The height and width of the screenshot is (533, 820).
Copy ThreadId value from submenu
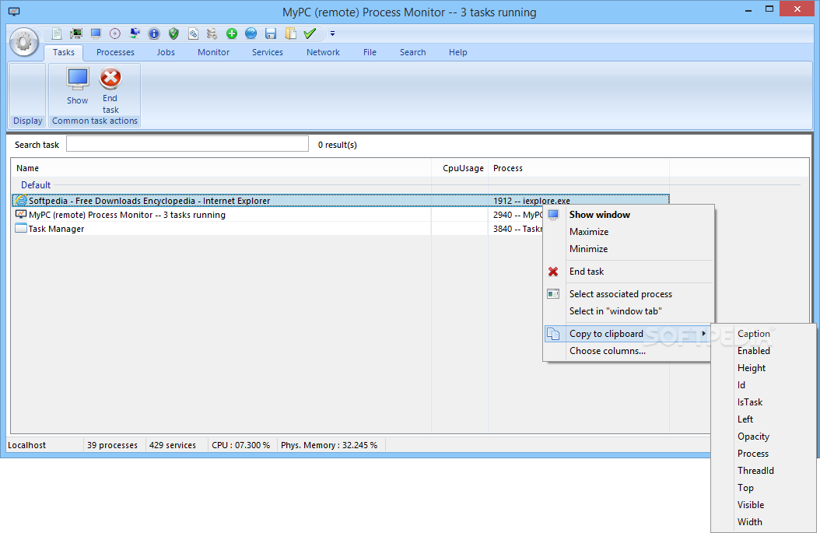[x=763, y=471]
